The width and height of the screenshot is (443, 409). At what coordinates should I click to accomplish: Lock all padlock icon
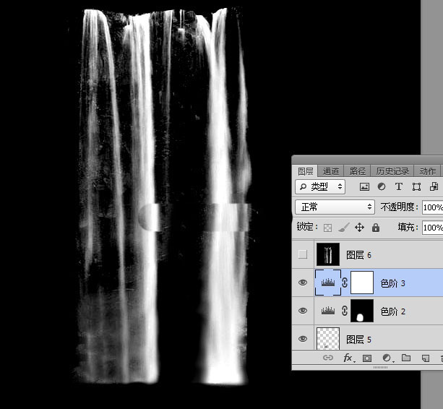tap(376, 228)
